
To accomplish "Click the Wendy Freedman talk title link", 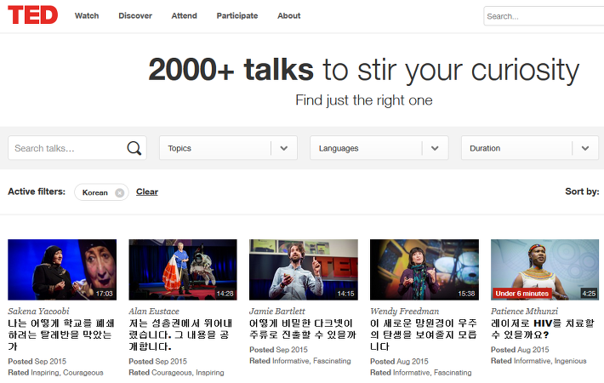I will [424, 334].
